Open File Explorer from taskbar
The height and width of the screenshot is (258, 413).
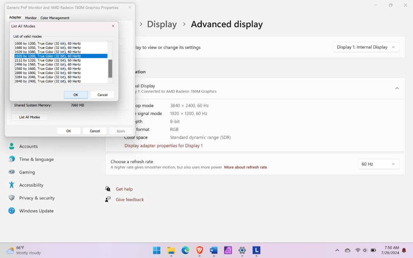pyautogui.click(x=171, y=250)
